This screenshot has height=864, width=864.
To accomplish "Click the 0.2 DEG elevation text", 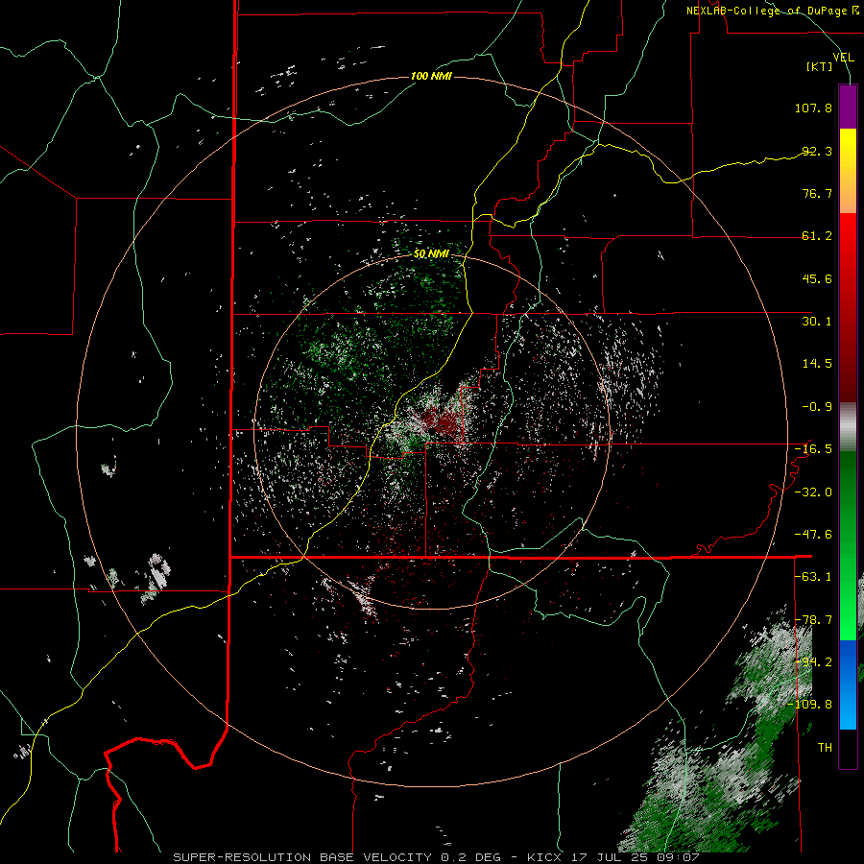I will 470,857.
